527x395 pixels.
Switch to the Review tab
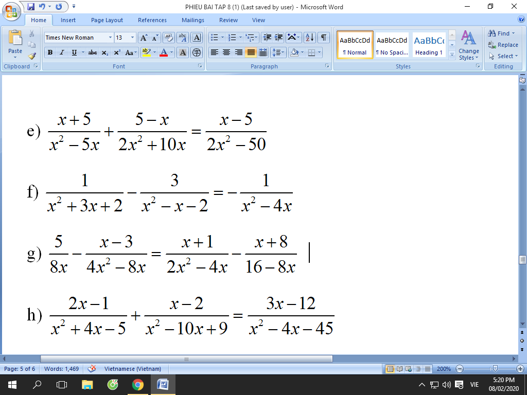[x=228, y=20]
